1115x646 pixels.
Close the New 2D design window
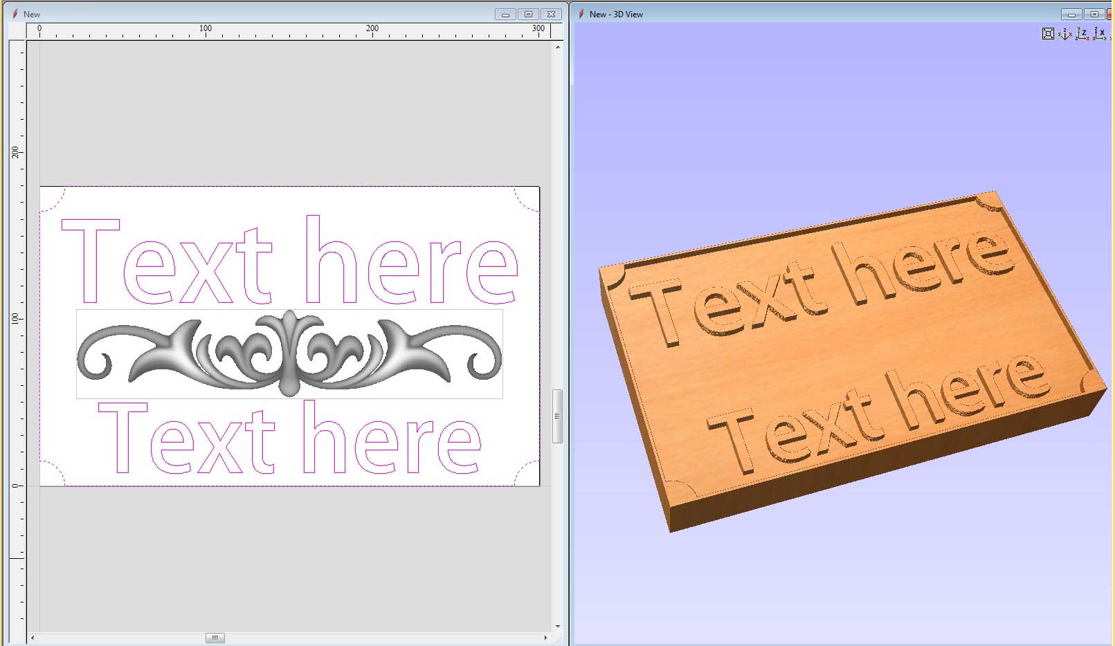pos(551,14)
